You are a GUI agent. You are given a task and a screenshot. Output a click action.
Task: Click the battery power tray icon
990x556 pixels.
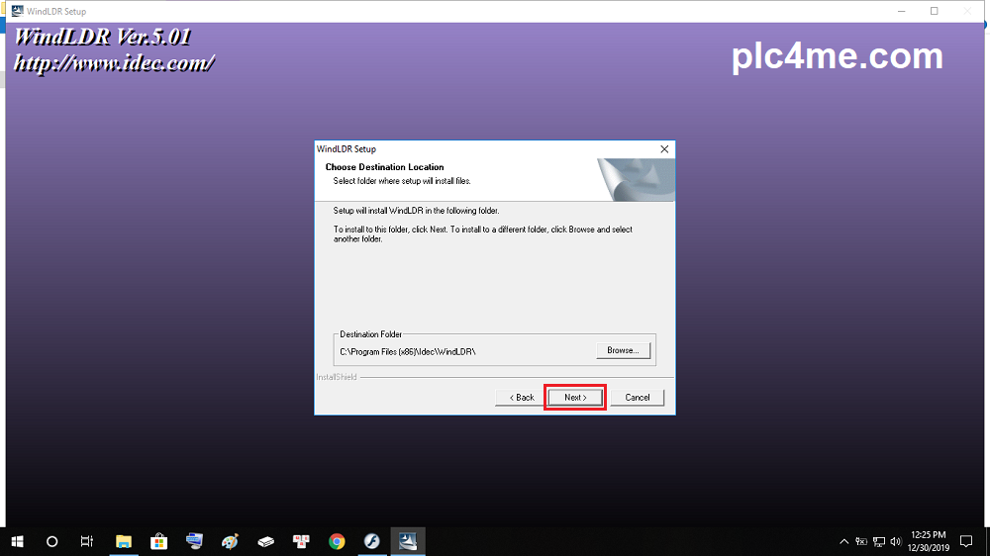pyautogui.click(x=861, y=541)
